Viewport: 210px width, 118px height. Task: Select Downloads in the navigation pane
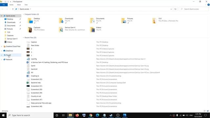click(11, 22)
